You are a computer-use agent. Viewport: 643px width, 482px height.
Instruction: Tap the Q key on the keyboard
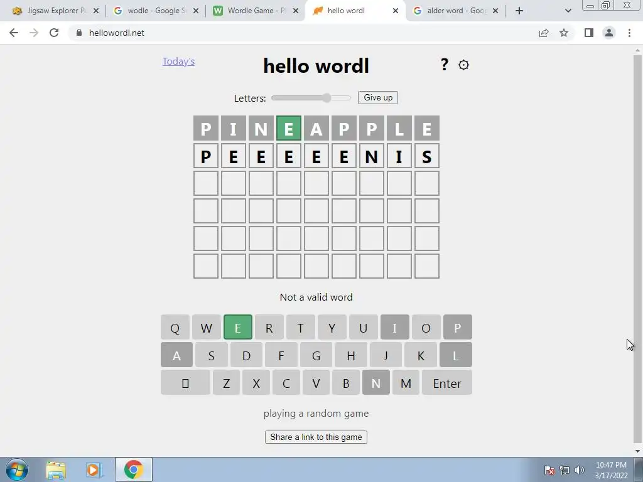click(x=175, y=327)
